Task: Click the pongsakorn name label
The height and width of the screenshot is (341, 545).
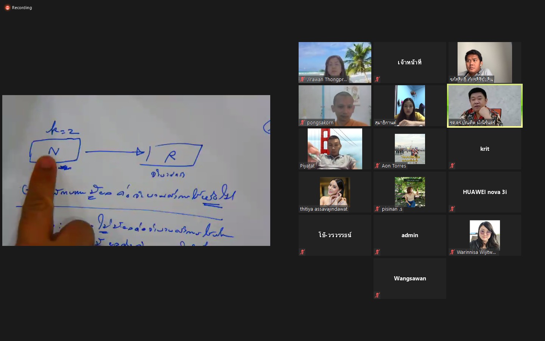Action: (320, 123)
